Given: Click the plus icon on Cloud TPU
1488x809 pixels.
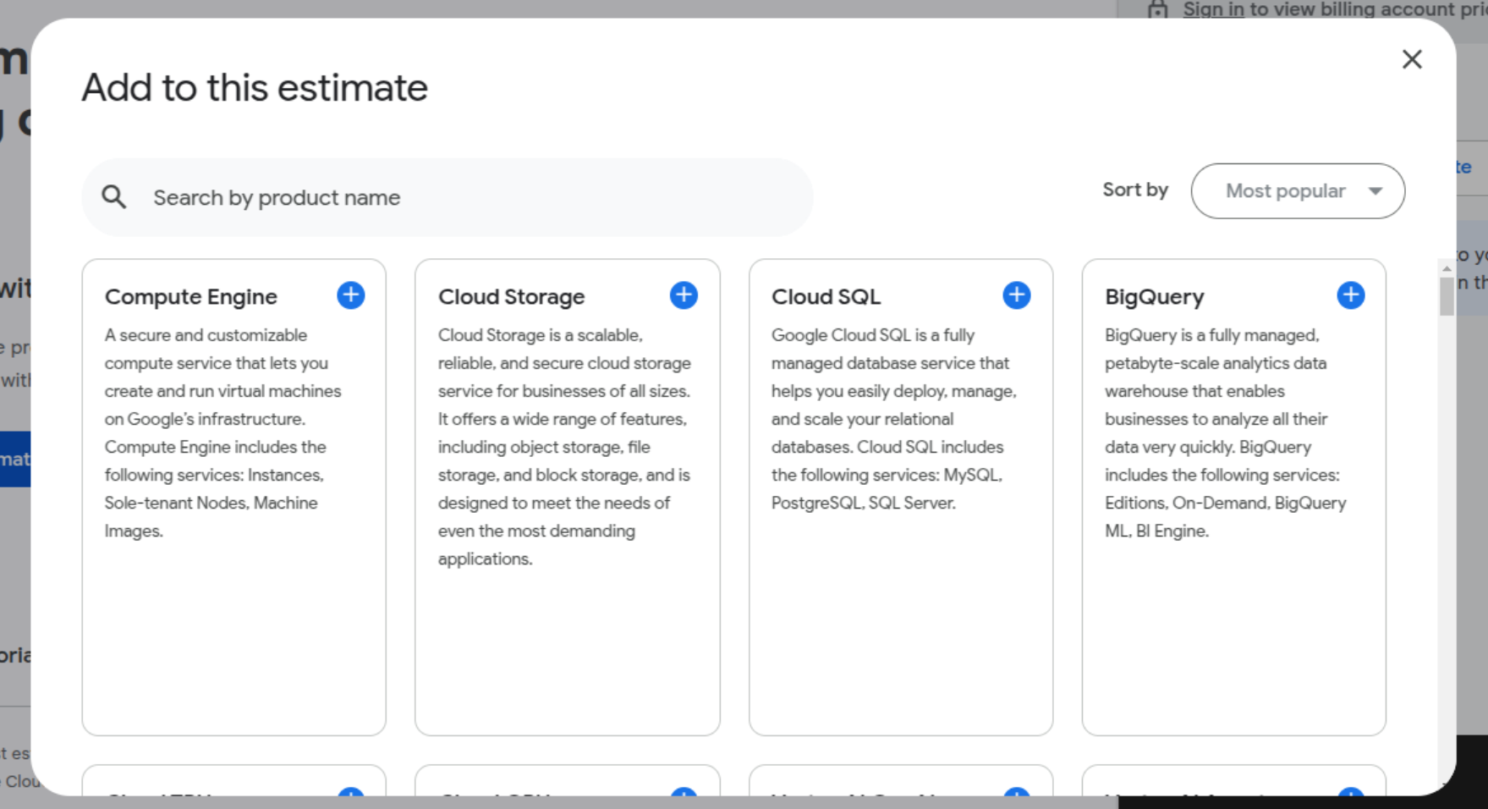Looking at the screenshot, I should click(x=349, y=796).
